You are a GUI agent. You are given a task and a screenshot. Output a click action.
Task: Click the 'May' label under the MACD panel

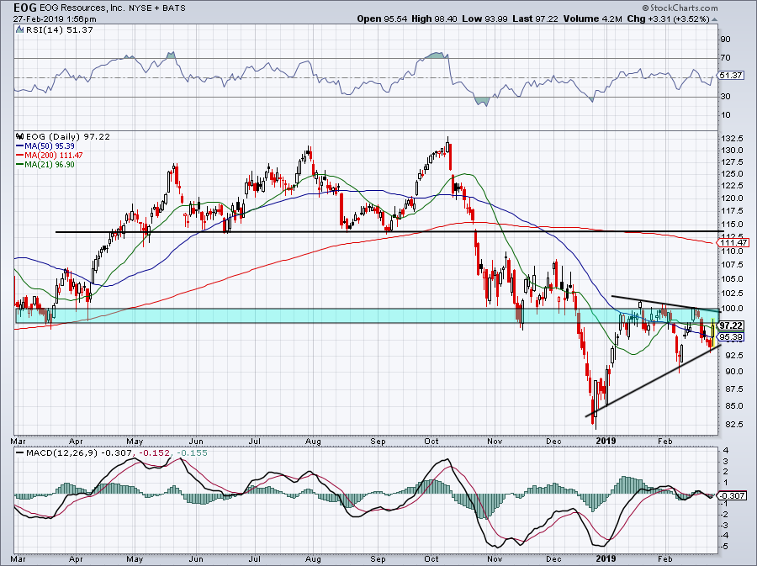click(x=135, y=558)
